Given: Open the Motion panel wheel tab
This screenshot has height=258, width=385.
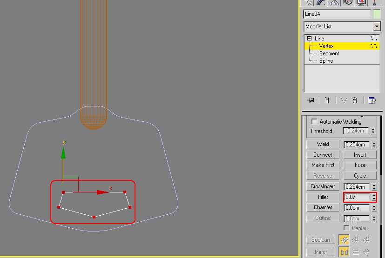Looking at the screenshot, I should tap(348, 2).
